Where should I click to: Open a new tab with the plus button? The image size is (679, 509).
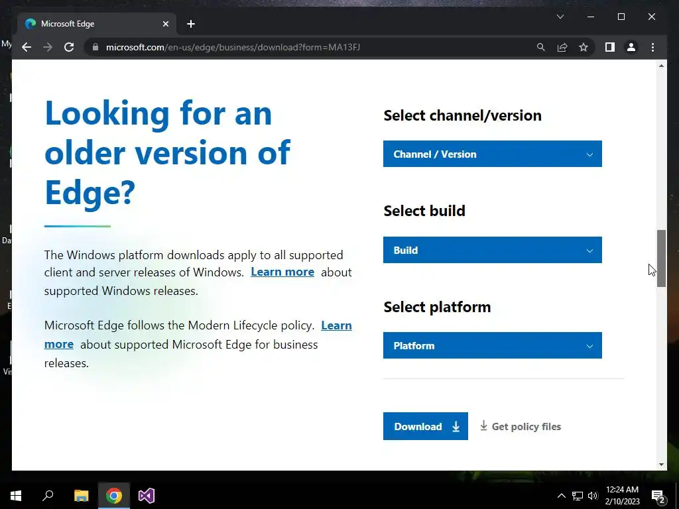click(191, 24)
